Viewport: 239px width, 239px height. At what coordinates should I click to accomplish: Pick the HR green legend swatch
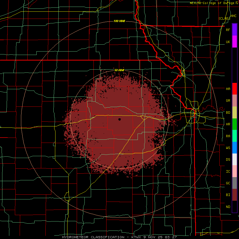(234, 124)
